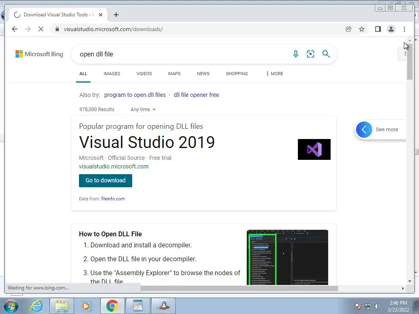Stop loading the page

coord(41,29)
